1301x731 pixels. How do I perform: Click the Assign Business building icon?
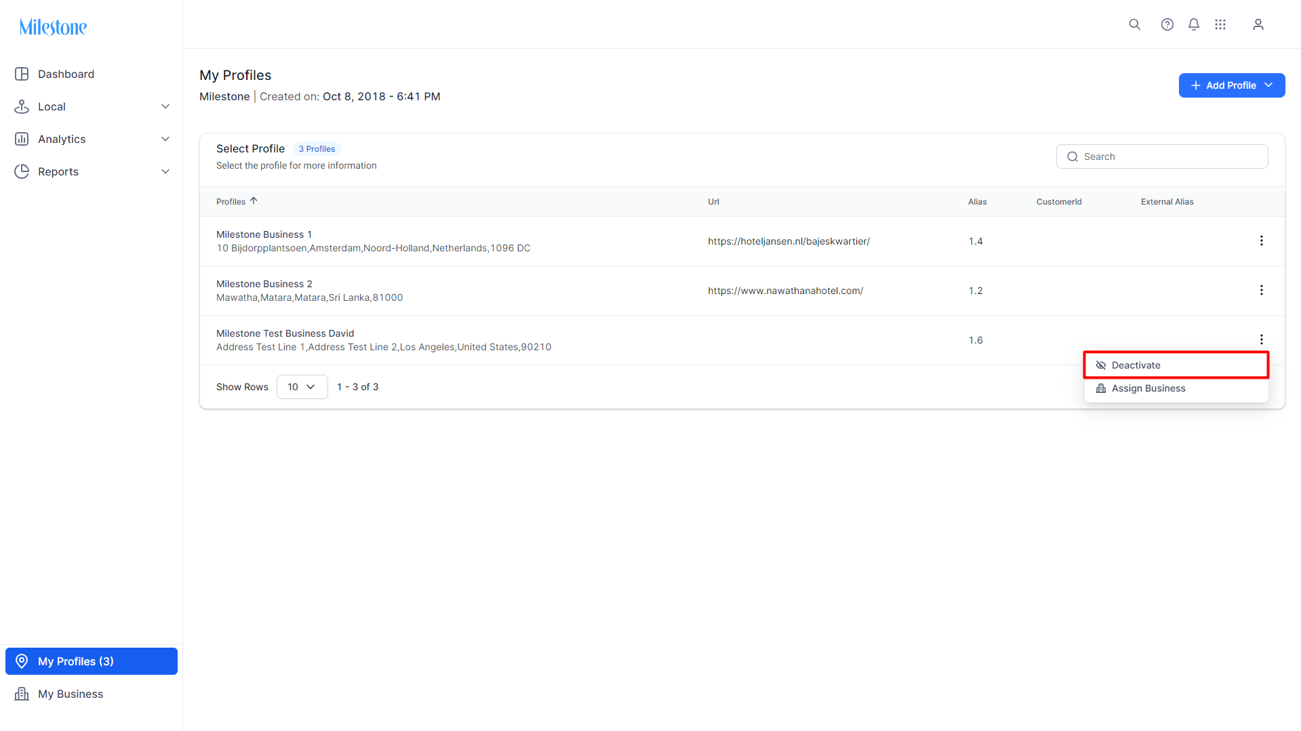click(x=1101, y=388)
